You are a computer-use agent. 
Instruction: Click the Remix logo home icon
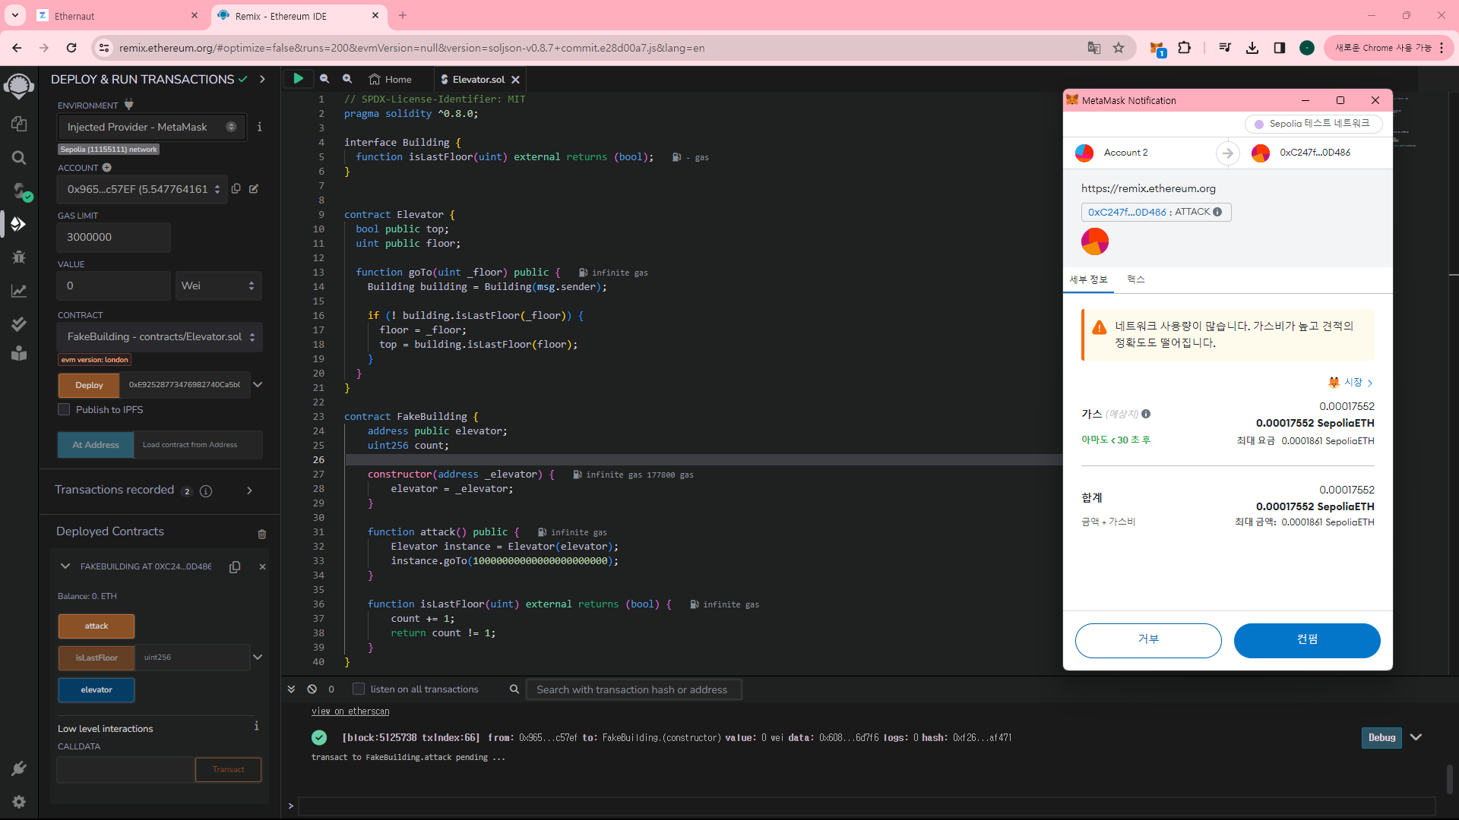pos(19,86)
